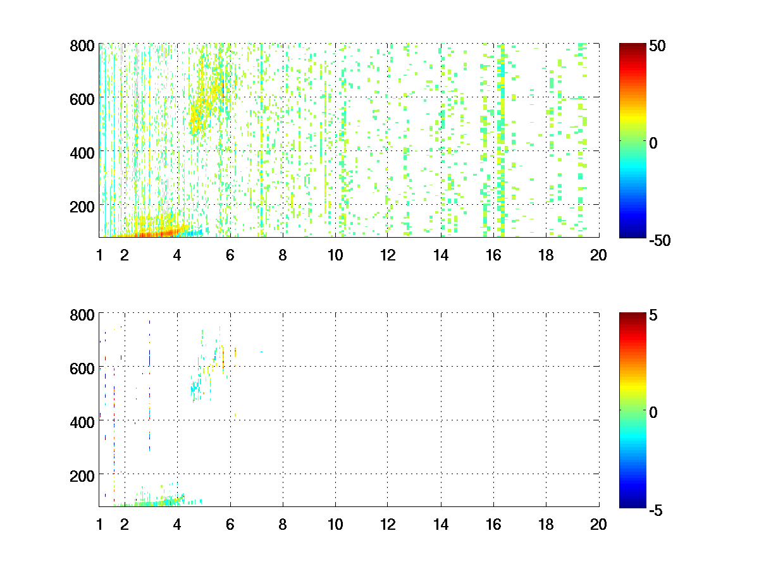The image size is (759, 569).
Task: Select x-axis tick '2' of the top plot
Action: pyautogui.click(x=125, y=255)
